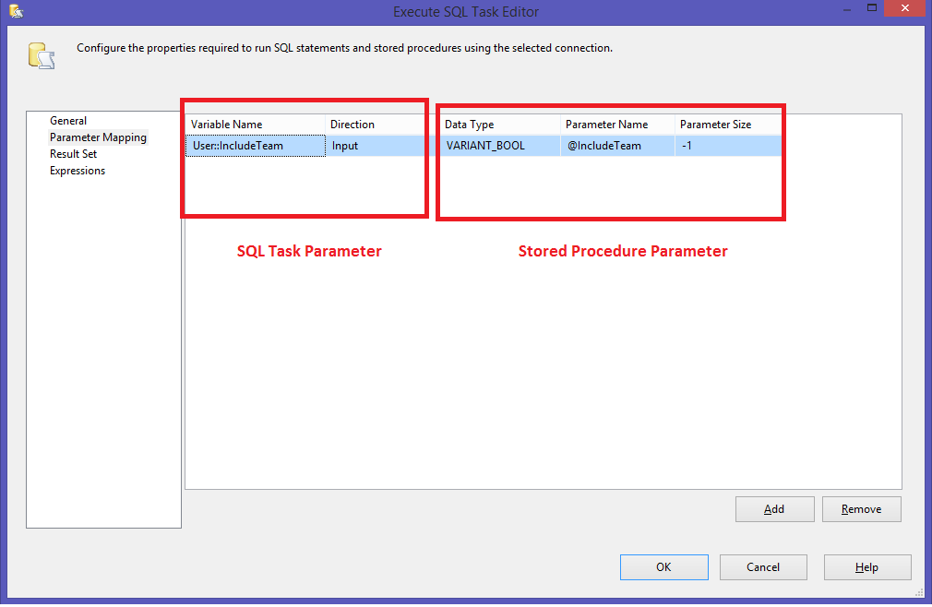Edit the @IncludeTeam parameter name field
The width and height of the screenshot is (932, 607).
point(617,145)
